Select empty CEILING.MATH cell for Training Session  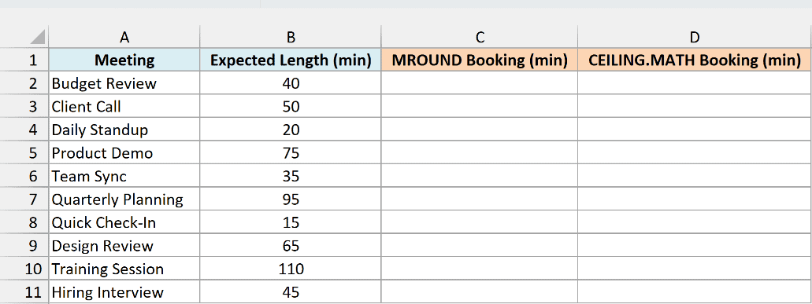coord(695,269)
